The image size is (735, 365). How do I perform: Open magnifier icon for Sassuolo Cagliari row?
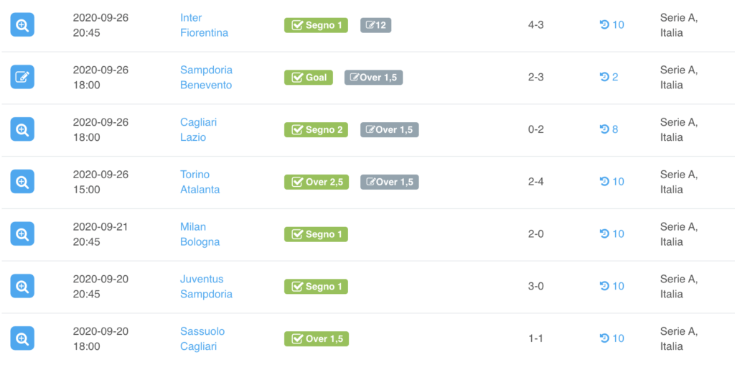click(22, 338)
